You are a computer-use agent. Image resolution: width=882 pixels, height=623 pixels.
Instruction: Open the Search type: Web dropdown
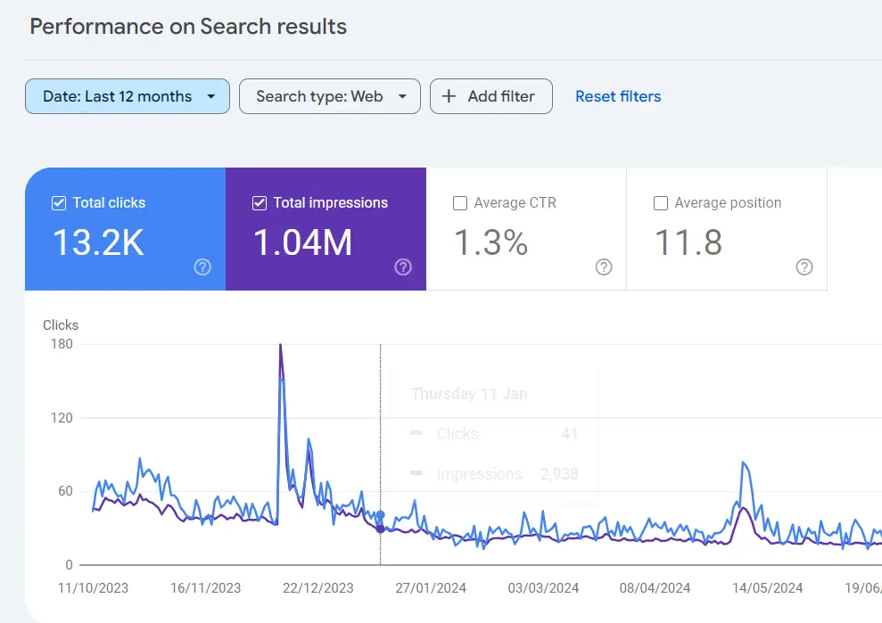(330, 96)
